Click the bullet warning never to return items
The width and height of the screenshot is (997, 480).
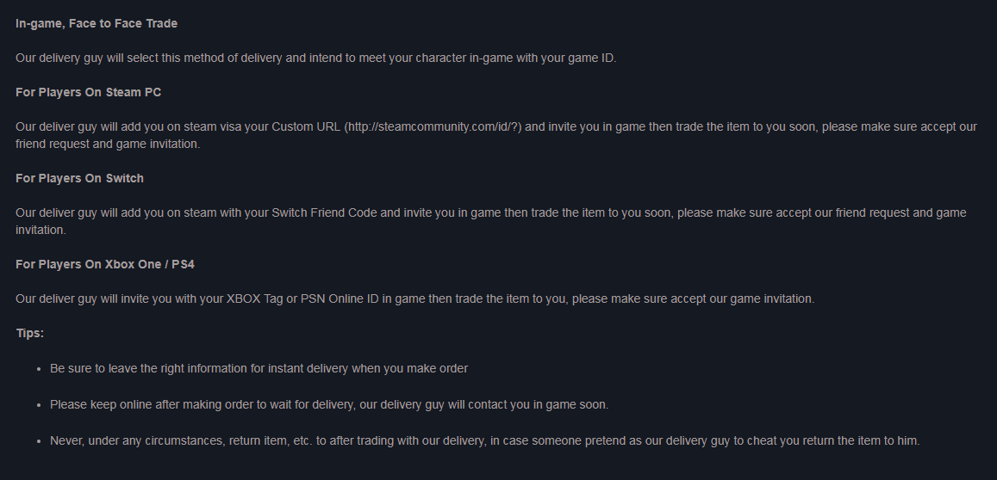pyautogui.click(x=485, y=441)
